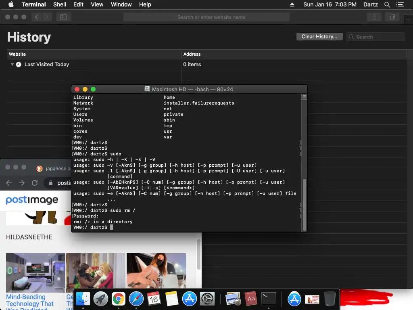Click 'installer.failurerequests' in Terminal listing
This screenshot has height=310, width=413.
[199, 103]
